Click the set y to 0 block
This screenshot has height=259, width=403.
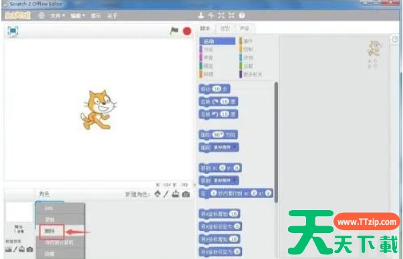[x=221, y=251]
